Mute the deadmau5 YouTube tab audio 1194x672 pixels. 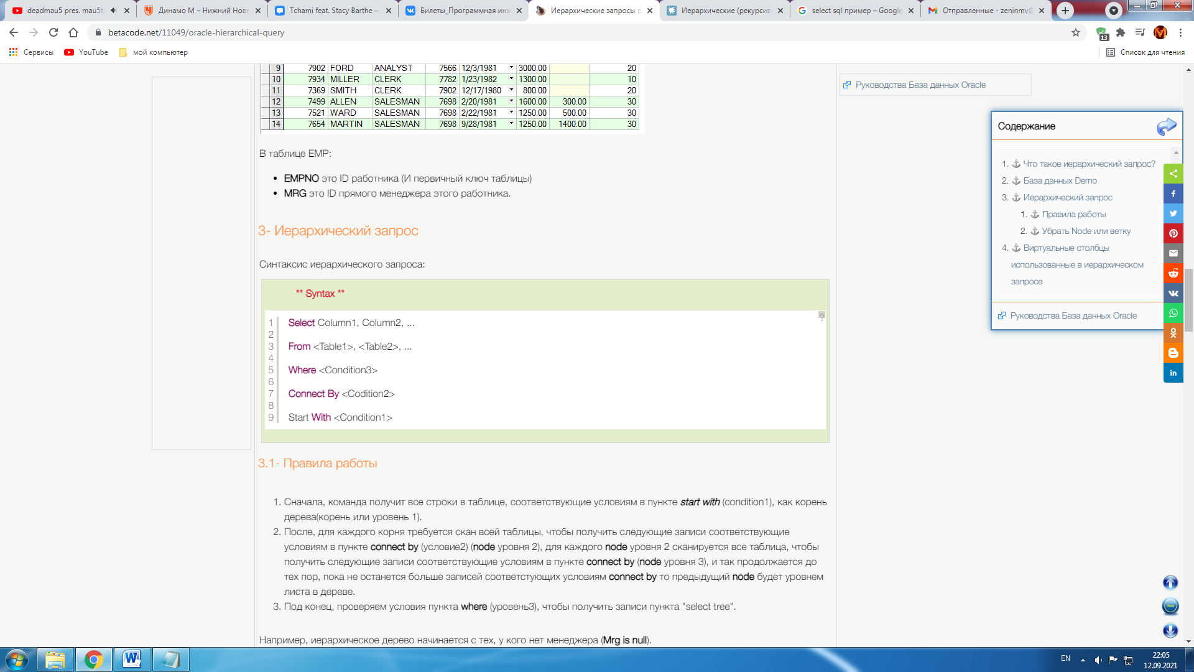113,11
